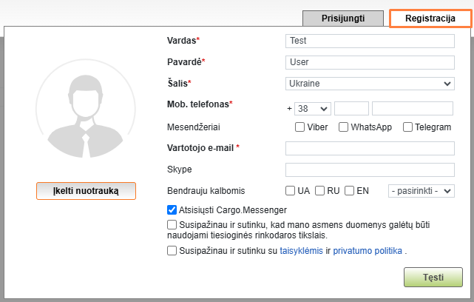Toggle the RU language checkbox
Screen dimensions: 474x302
[320, 191]
